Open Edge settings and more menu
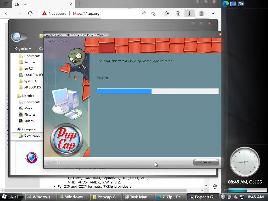This screenshot has width=268, height=201. click(x=214, y=13)
